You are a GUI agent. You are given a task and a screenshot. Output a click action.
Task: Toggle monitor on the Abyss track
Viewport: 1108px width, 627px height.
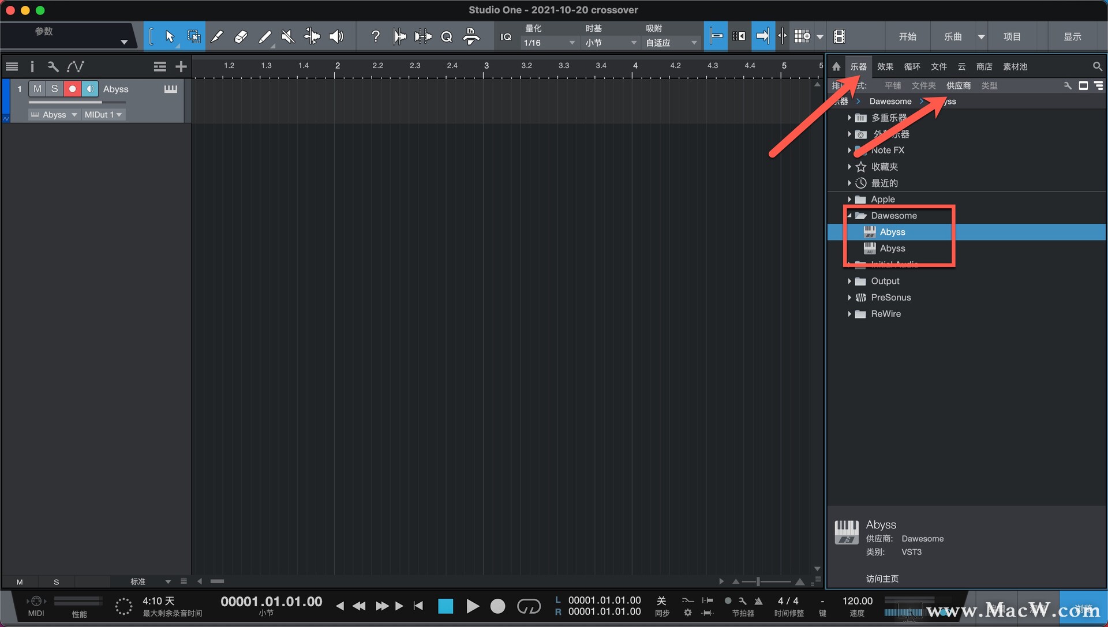click(x=90, y=89)
